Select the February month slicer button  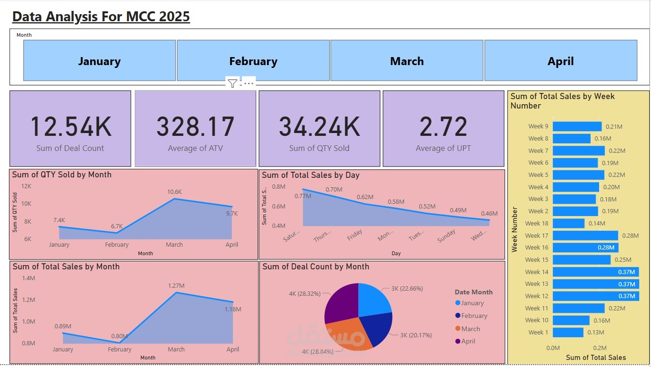coord(253,60)
